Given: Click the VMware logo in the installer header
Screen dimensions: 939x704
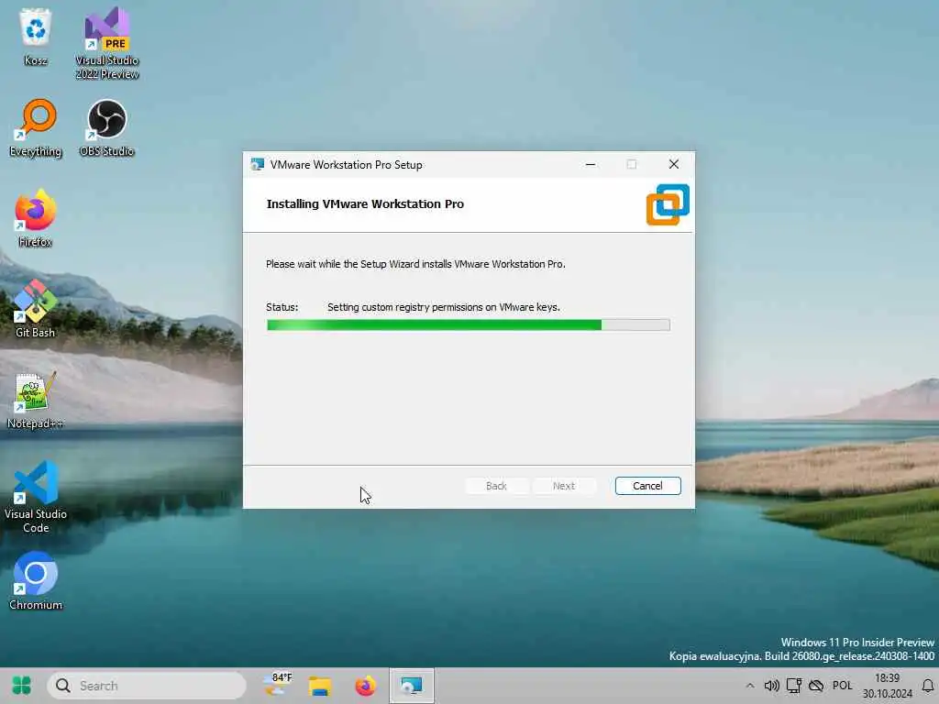Looking at the screenshot, I should (668, 204).
